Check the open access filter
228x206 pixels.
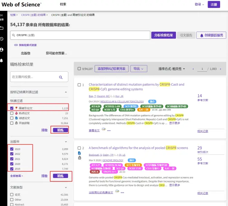[x=12, y=123]
